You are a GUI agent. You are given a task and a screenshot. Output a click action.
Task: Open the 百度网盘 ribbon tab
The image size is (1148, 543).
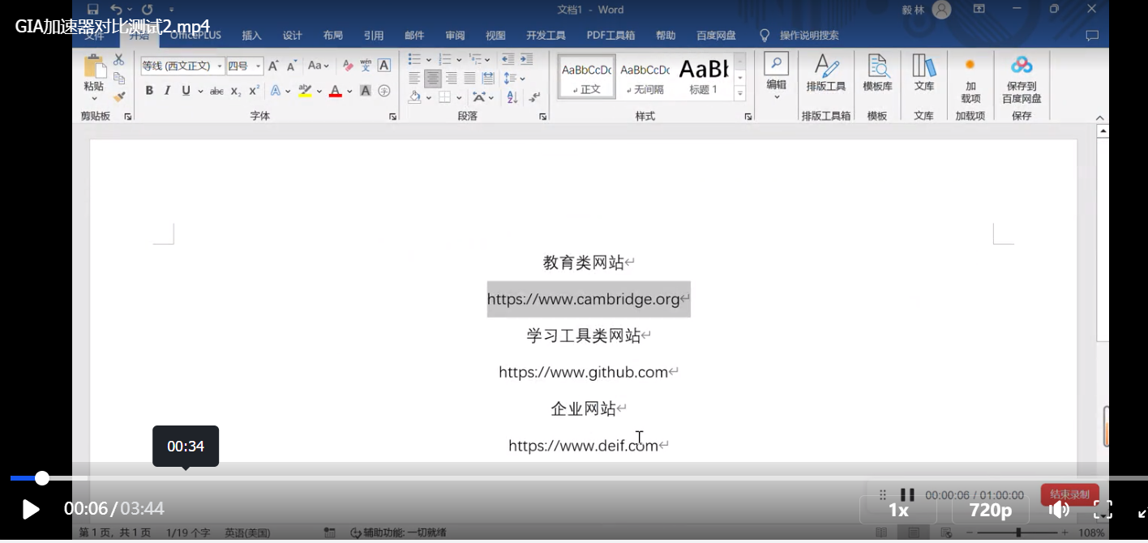point(716,36)
